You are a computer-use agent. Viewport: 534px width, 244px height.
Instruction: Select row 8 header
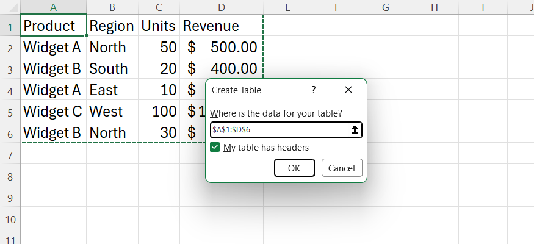(10, 176)
